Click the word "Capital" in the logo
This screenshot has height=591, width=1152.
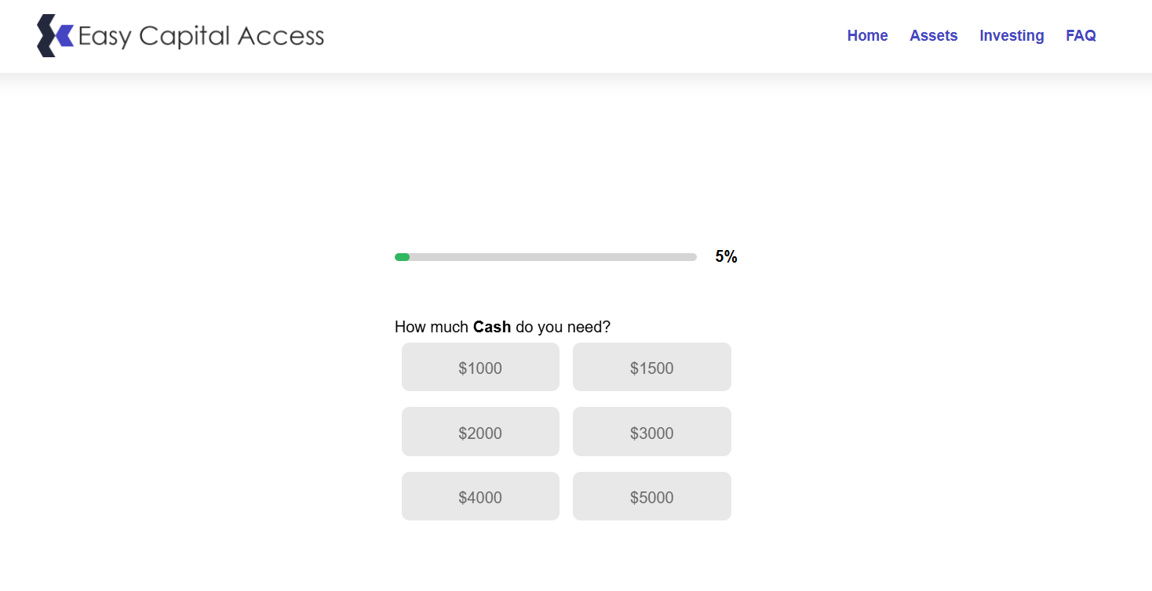[x=186, y=36]
